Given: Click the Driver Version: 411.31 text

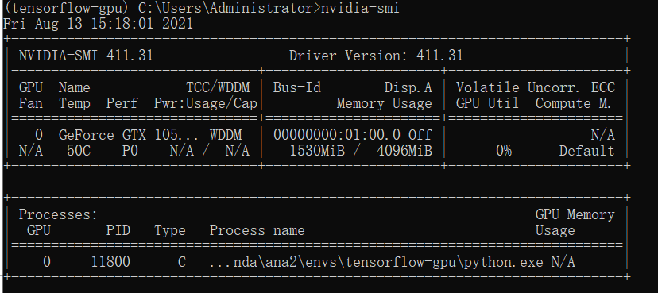Looking at the screenshot, I should pos(376,56).
